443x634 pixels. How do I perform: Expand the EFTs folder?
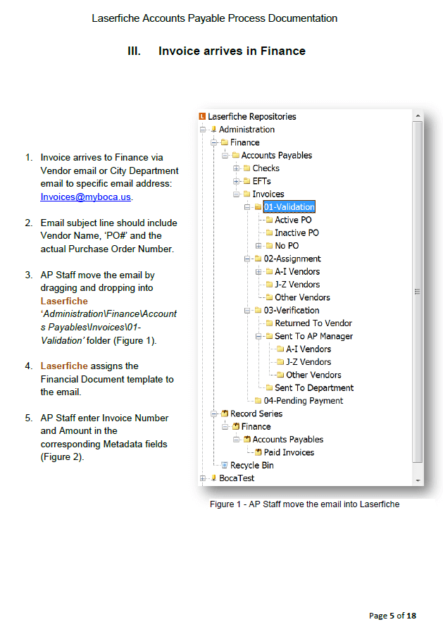(236, 181)
